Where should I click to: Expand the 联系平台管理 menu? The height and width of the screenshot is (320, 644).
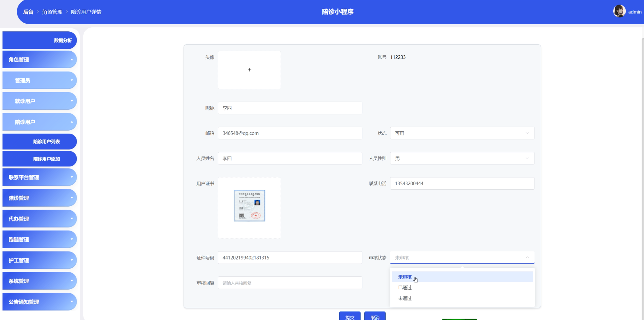[x=40, y=177]
